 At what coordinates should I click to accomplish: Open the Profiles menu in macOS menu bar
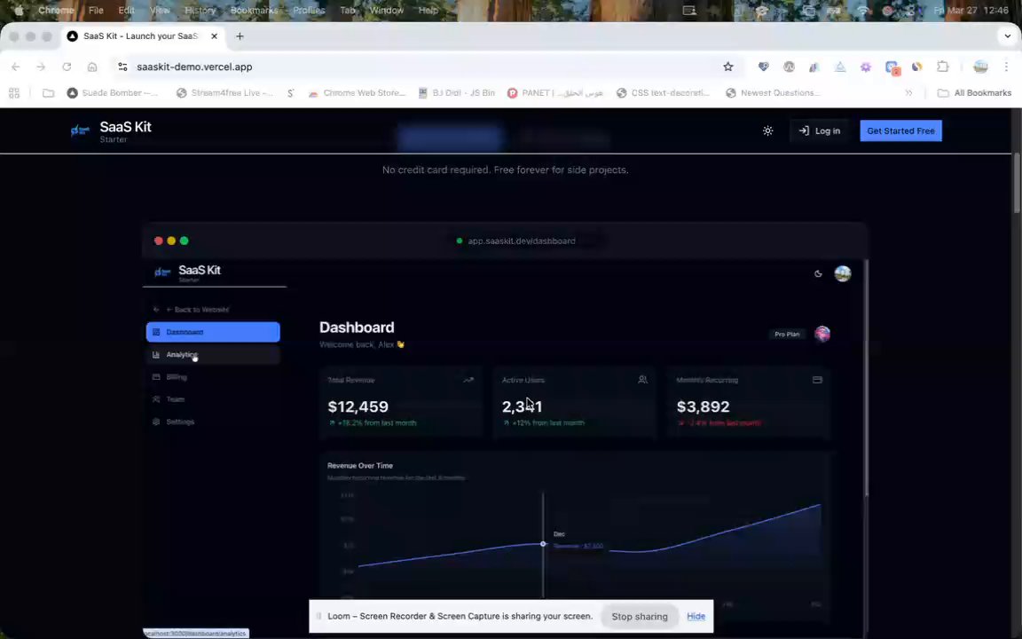pos(309,11)
